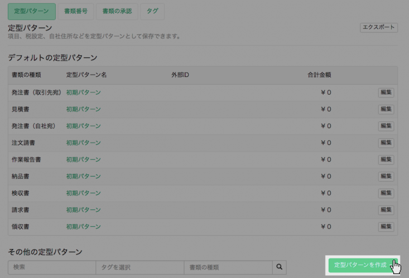Click the エクスポート button

[x=379, y=27]
